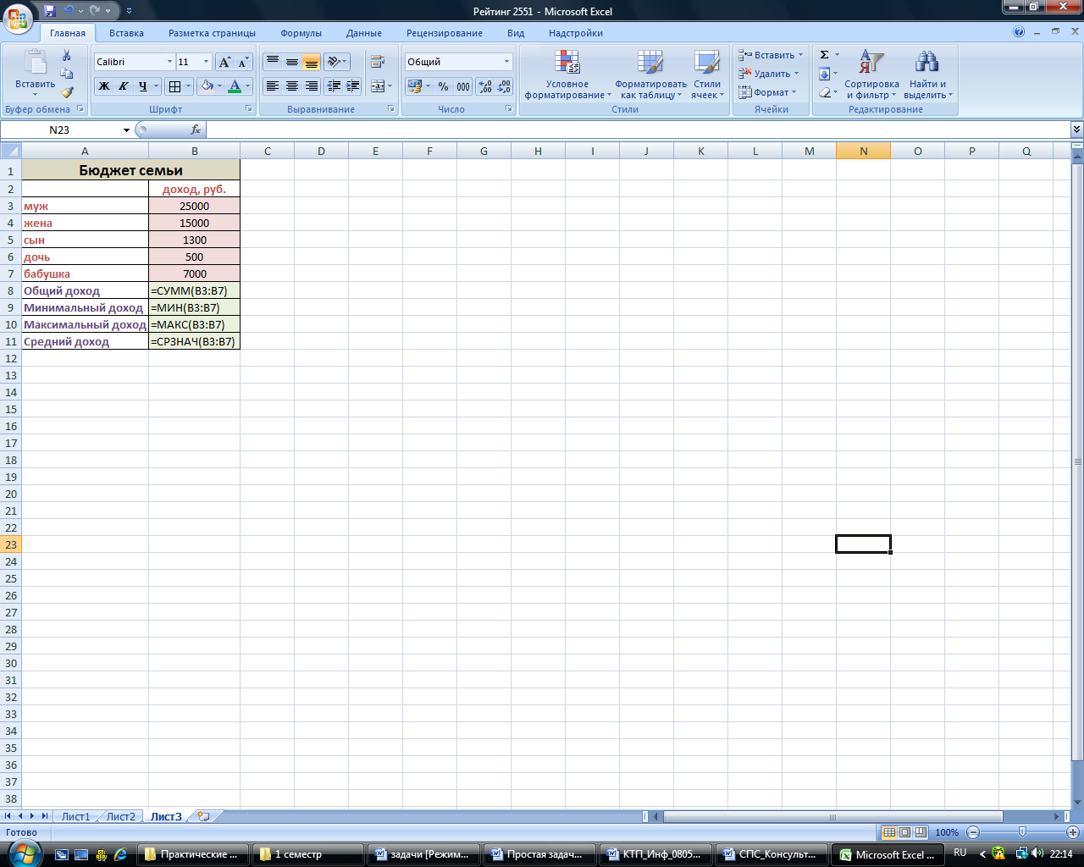Screen dimensions: 1084x867
Task: Open text orientation options
Action: tap(336, 62)
